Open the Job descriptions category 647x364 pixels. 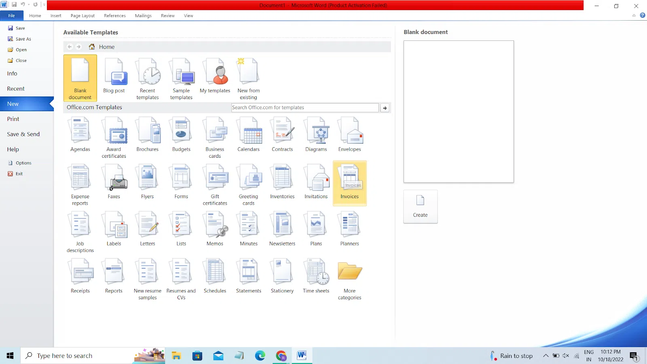pyautogui.click(x=80, y=232)
